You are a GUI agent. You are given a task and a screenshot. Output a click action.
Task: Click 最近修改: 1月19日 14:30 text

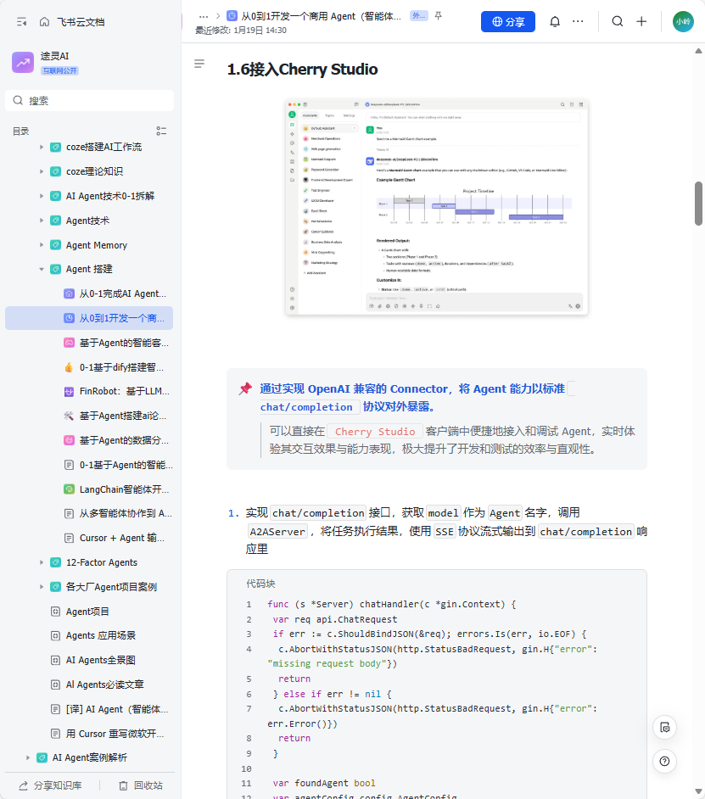241,31
